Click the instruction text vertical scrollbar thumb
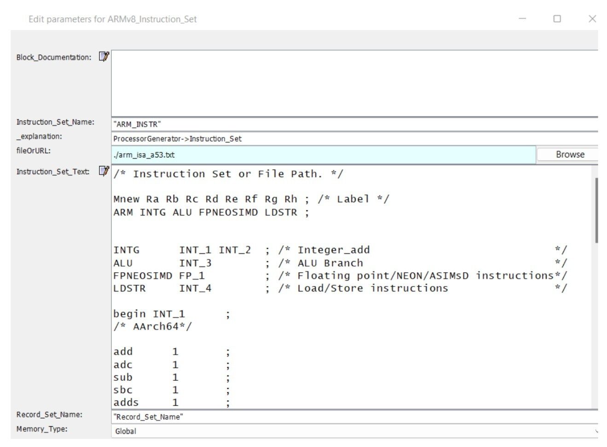 tap(596, 210)
